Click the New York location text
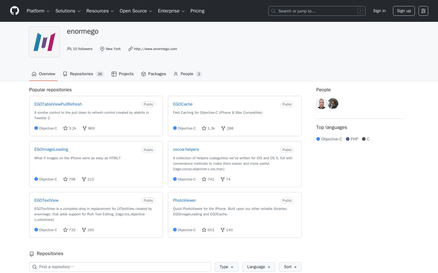 (113, 49)
